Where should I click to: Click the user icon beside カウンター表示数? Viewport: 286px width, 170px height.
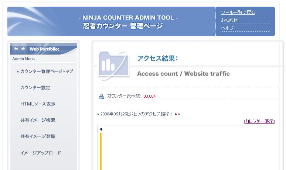click(101, 96)
